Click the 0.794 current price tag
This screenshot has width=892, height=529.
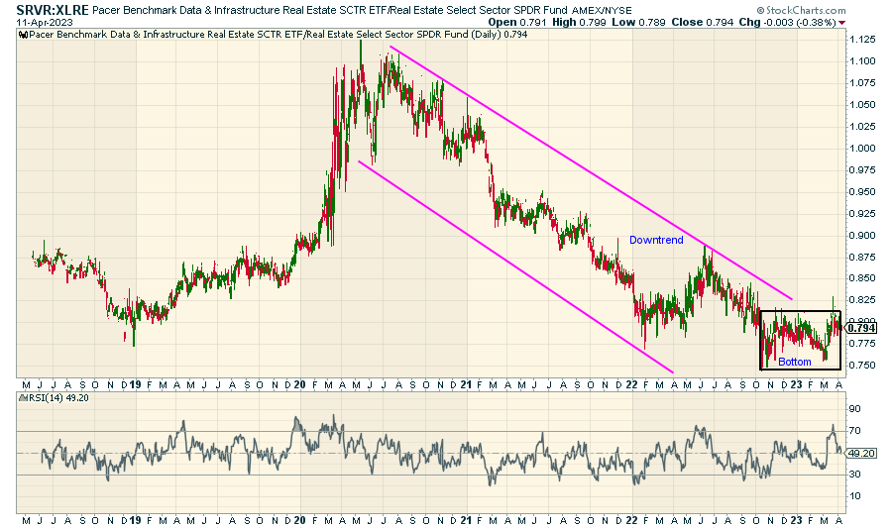(x=861, y=328)
